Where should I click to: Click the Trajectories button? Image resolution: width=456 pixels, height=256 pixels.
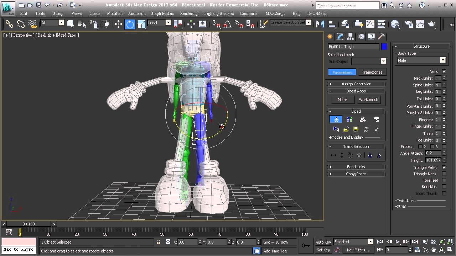coord(372,72)
